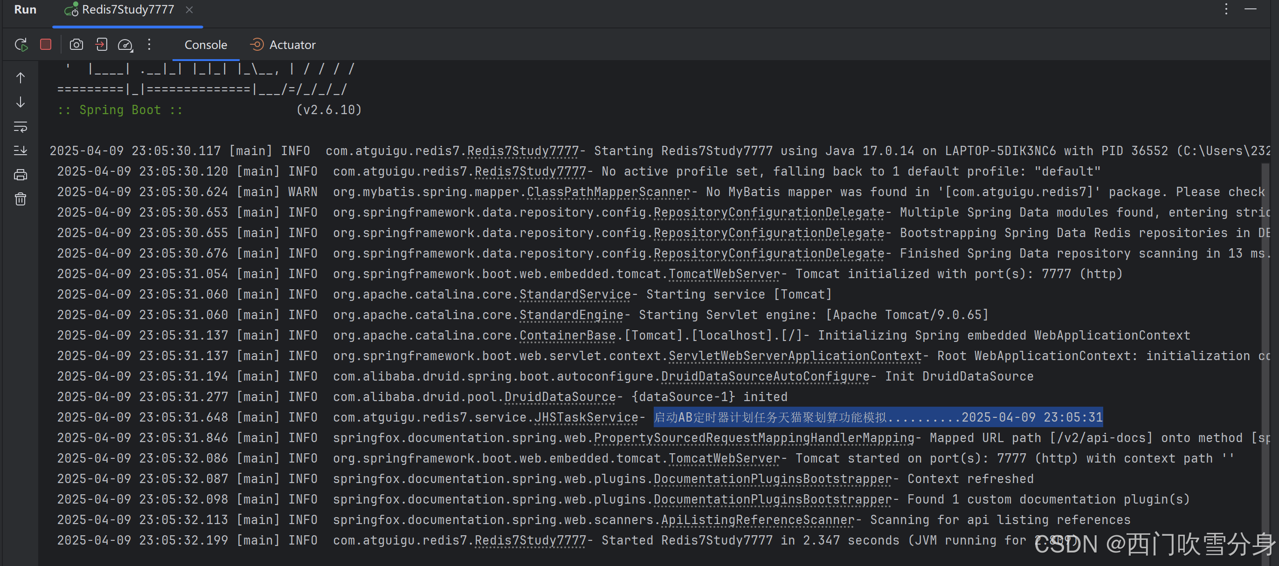This screenshot has width=1279, height=566.
Task: Toggle scroll to end of console
Action: click(21, 150)
